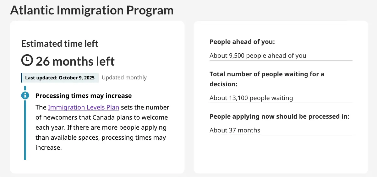Open the Immigration Levels Plan link

click(x=84, y=107)
